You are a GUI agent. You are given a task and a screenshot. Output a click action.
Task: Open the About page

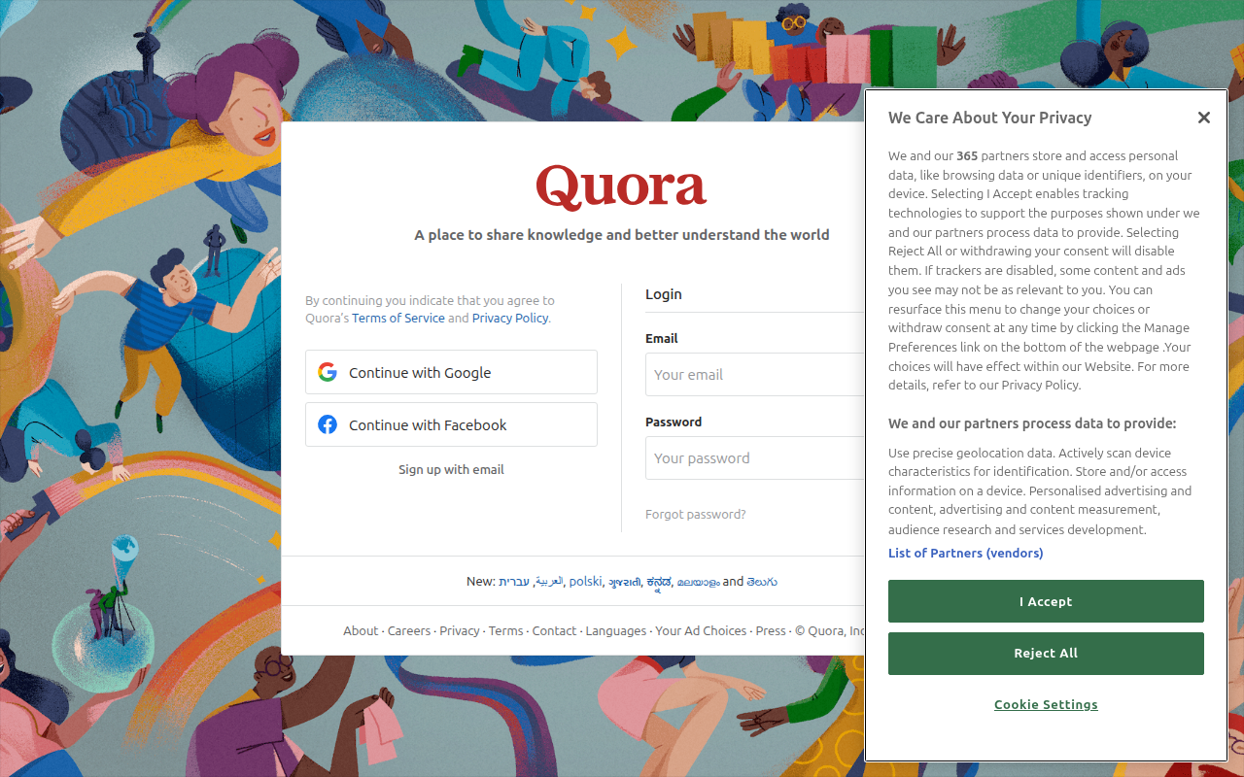361,630
